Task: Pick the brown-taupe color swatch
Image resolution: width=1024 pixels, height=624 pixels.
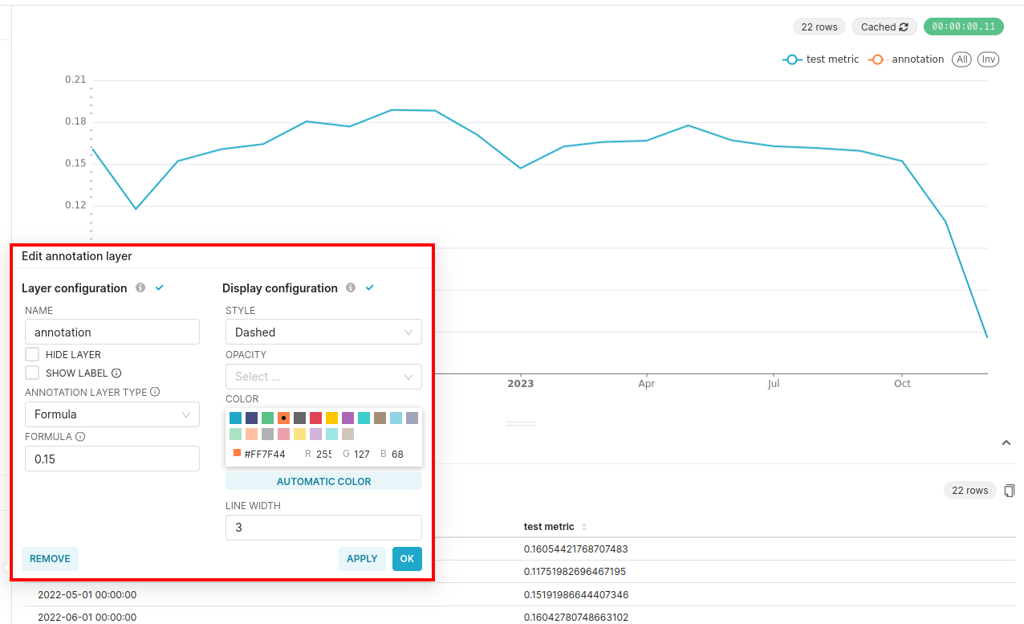Action: pos(380,418)
